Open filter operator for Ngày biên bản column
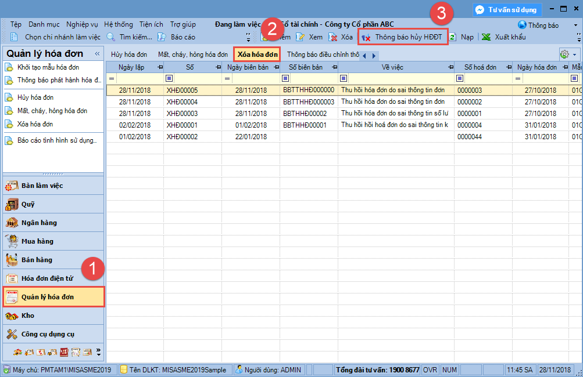This screenshot has width=583, height=377. click(227, 78)
